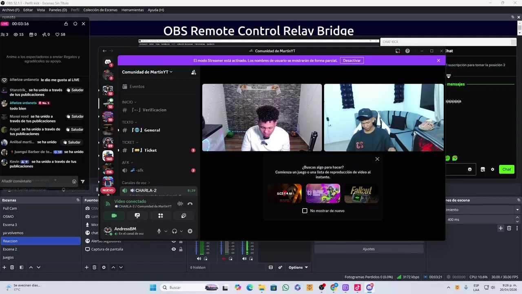Open headphone output options arrow in Discord
Image resolution: width=522 pixels, height=294 pixels.
pos(181,231)
